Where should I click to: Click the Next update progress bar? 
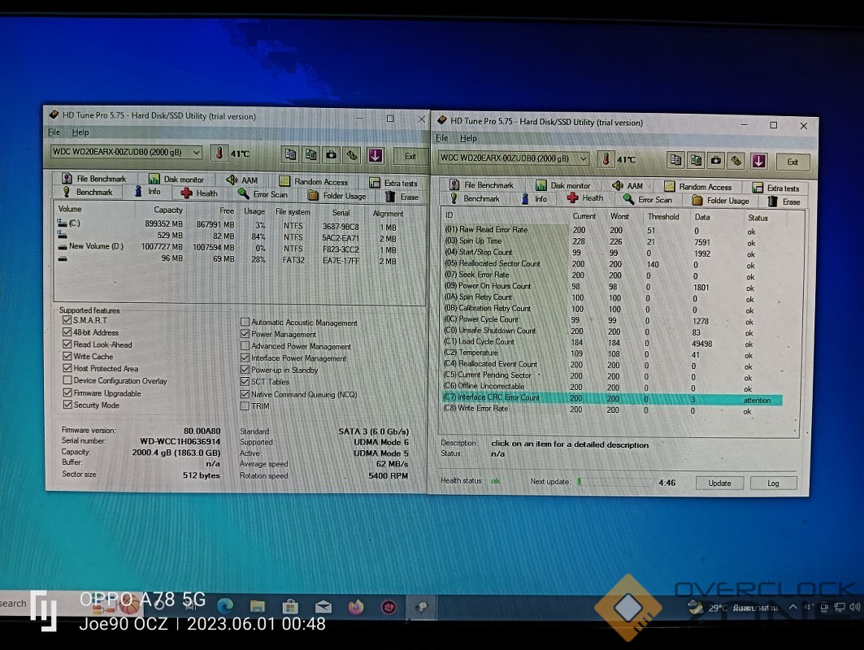point(614,482)
